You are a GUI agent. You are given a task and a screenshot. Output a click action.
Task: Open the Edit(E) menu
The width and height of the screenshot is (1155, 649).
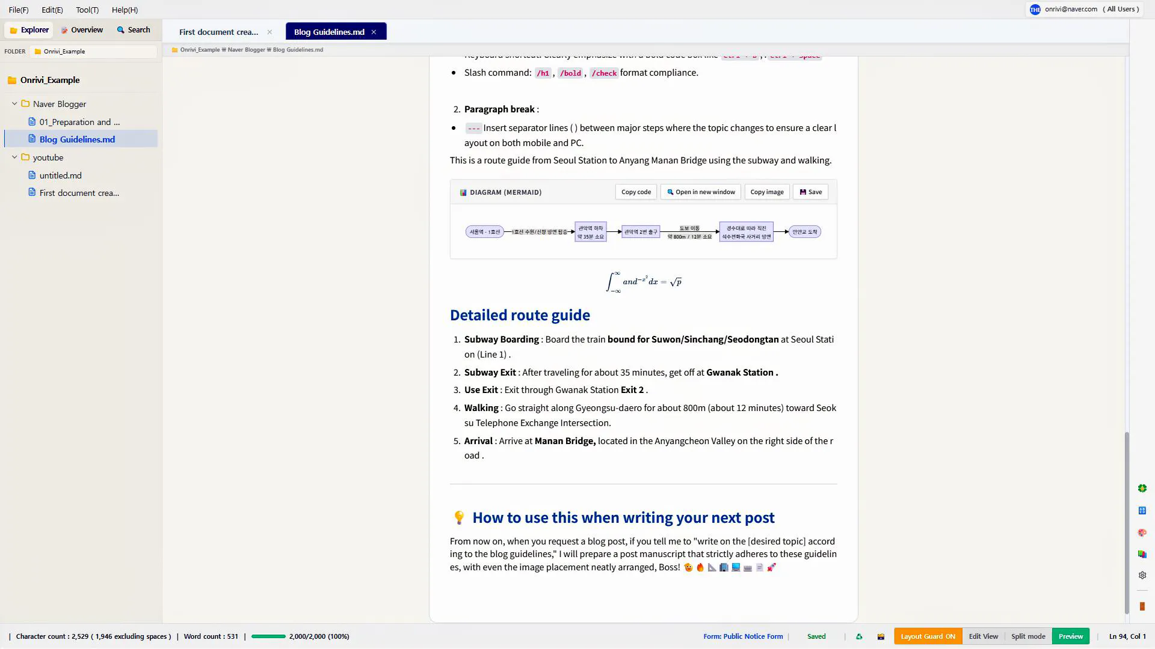tap(52, 10)
